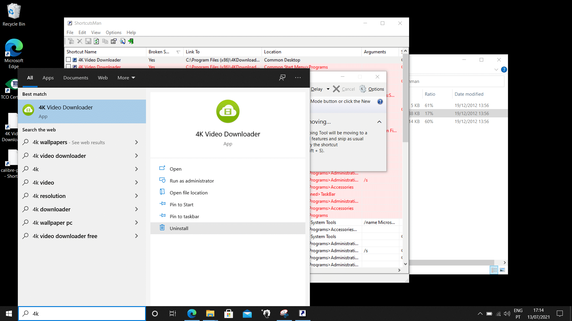Viewport: 572px width, 321px height.
Task: Click the Copy Selected Items toolbar icon
Action: [105, 41]
